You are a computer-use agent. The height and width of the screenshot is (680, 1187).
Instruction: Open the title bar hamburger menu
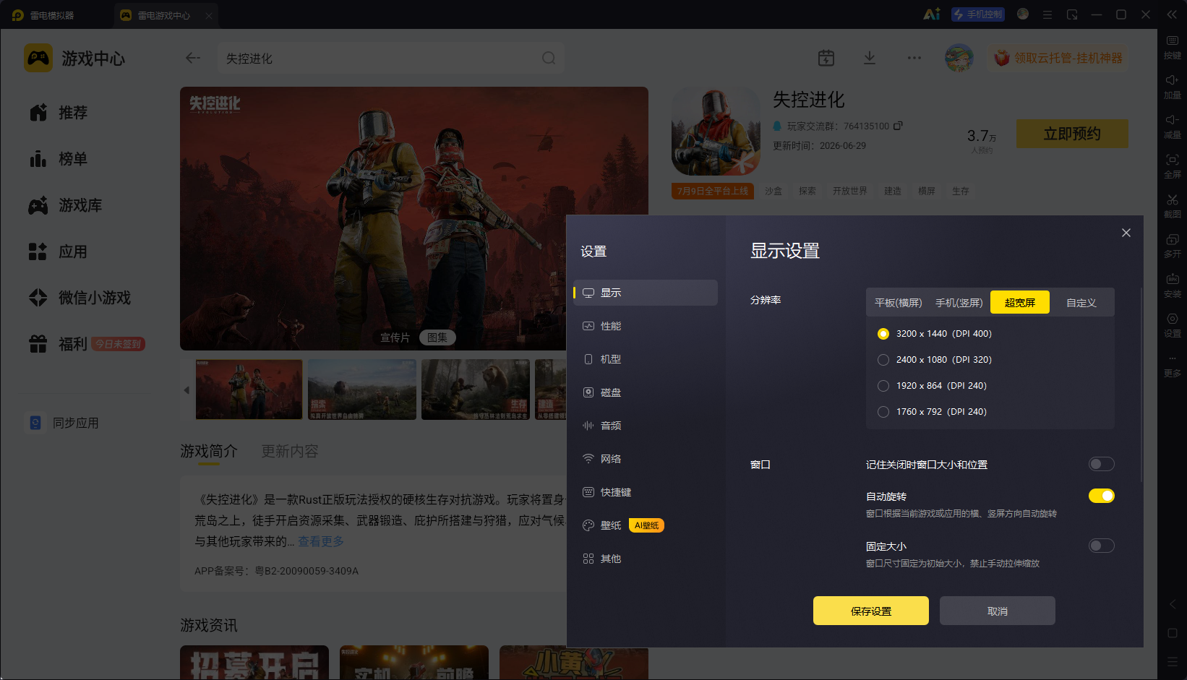(x=1047, y=14)
